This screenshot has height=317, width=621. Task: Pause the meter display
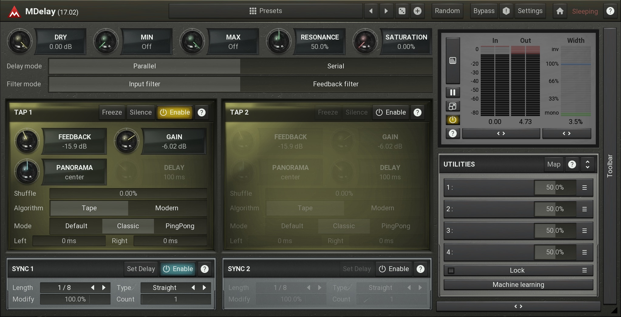(x=452, y=92)
